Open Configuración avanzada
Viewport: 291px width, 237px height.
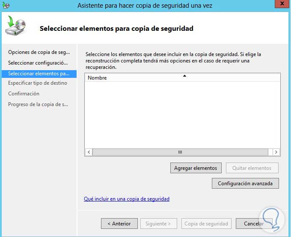pyautogui.click(x=245, y=184)
